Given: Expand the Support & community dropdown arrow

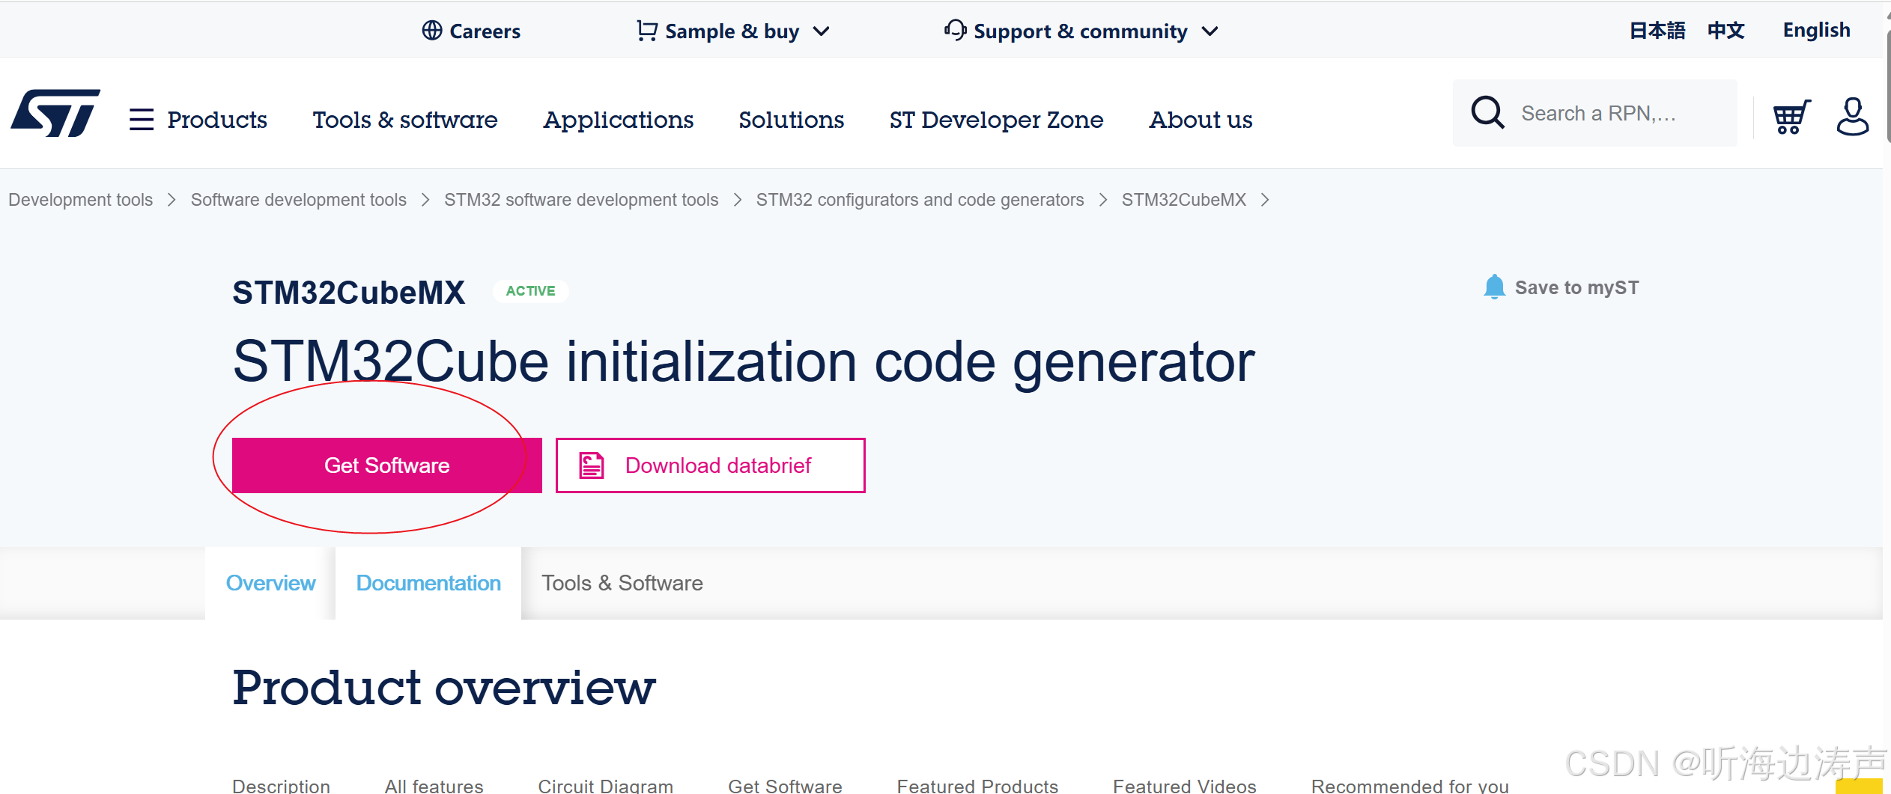Looking at the screenshot, I should pyautogui.click(x=1209, y=31).
